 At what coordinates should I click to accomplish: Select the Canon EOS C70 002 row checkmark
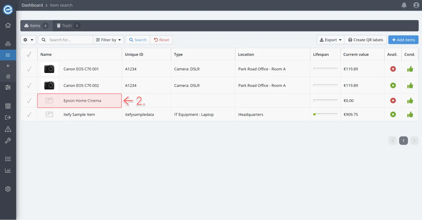(x=29, y=86)
